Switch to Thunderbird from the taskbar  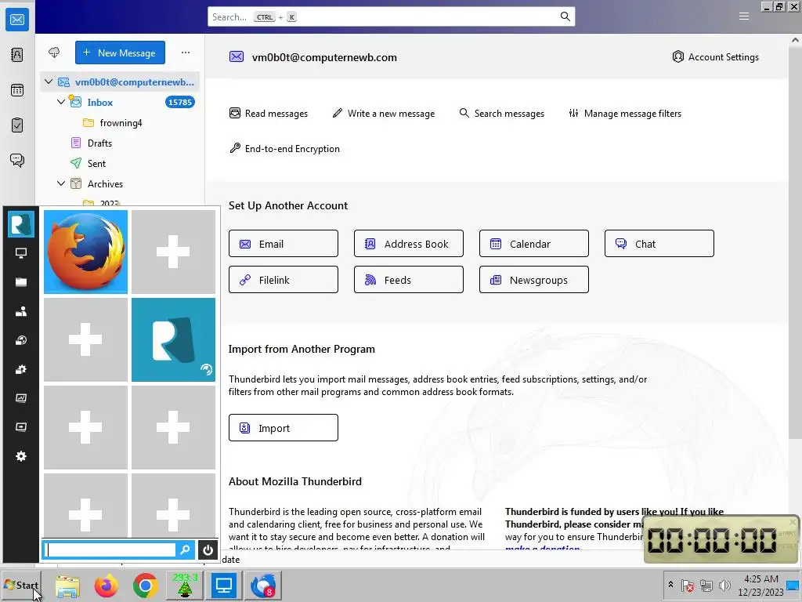[263, 586]
